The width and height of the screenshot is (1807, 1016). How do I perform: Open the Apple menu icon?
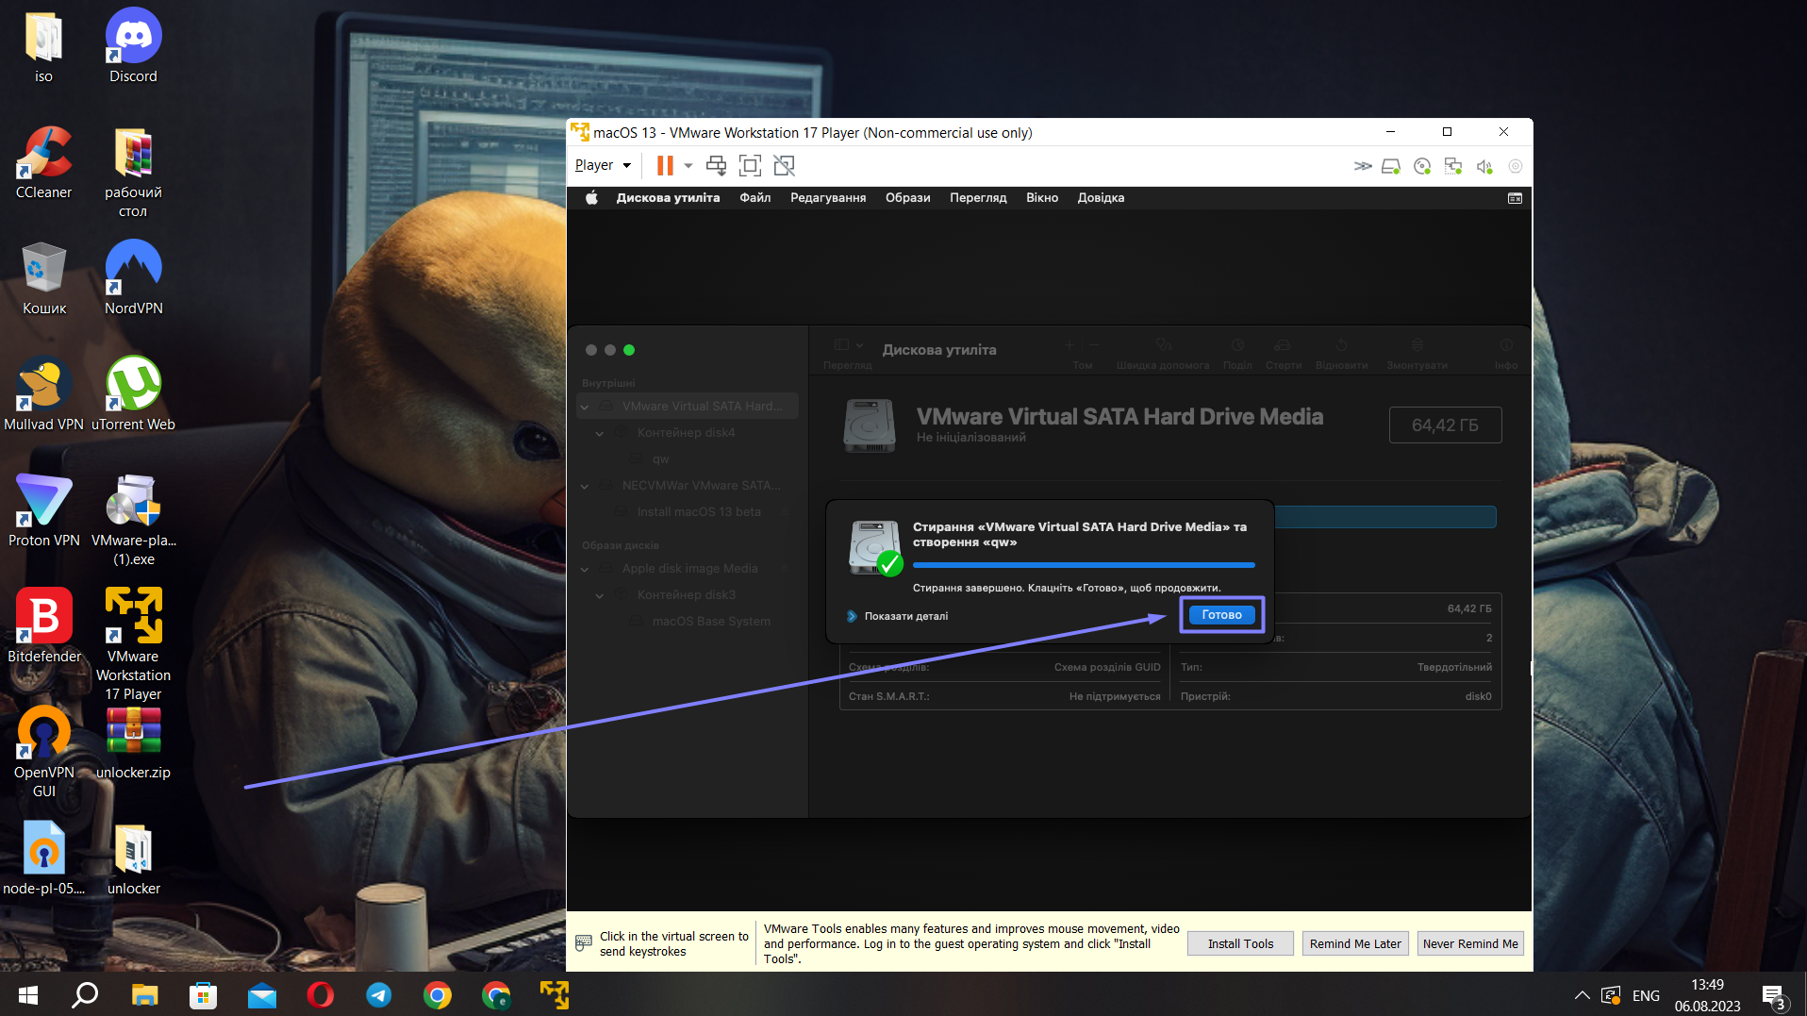click(591, 198)
